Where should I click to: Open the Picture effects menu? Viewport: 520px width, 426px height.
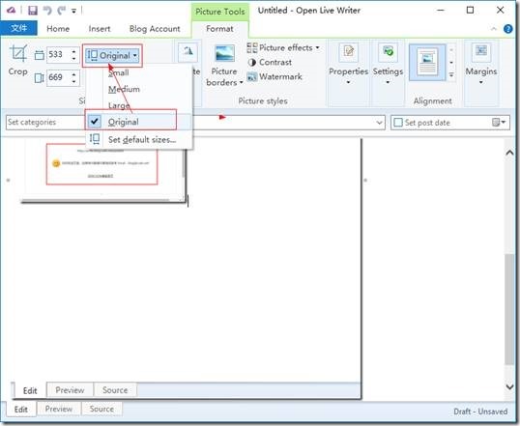(x=283, y=47)
